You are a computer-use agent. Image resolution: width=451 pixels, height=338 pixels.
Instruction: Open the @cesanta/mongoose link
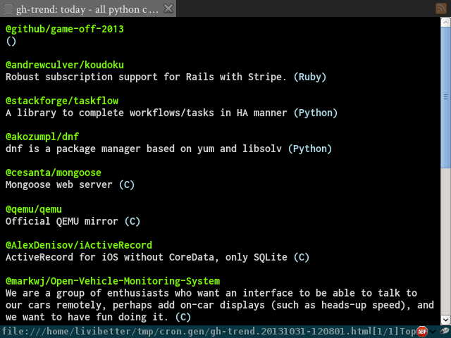[54, 173]
